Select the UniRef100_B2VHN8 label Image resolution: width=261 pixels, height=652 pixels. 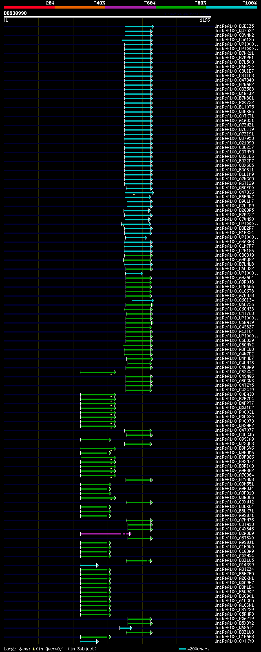(x=234, y=480)
